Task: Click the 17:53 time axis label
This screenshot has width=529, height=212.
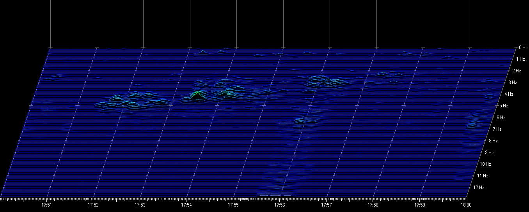Action: tap(140, 205)
